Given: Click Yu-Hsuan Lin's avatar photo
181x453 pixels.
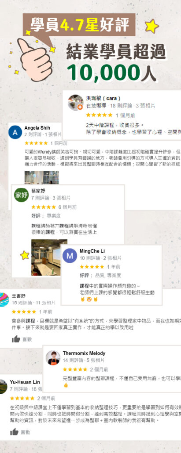Looking at the screenshot, I should [3, 387].
